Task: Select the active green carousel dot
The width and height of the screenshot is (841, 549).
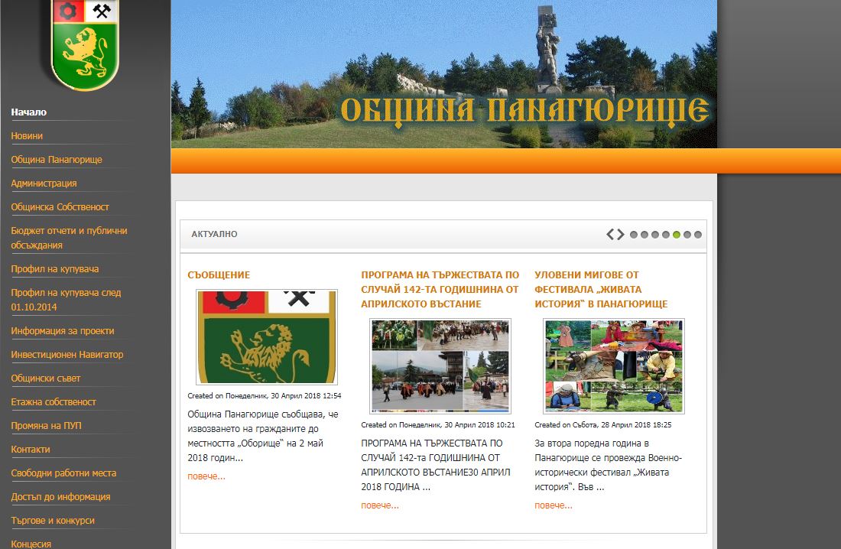Action: click(677, 235)
